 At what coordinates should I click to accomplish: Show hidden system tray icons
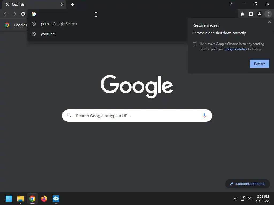pyautogui.click(x=235, y=199)
